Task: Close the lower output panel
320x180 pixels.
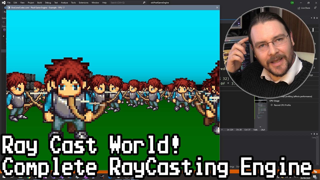Action: pyautogui.click(x=317, y=134)
